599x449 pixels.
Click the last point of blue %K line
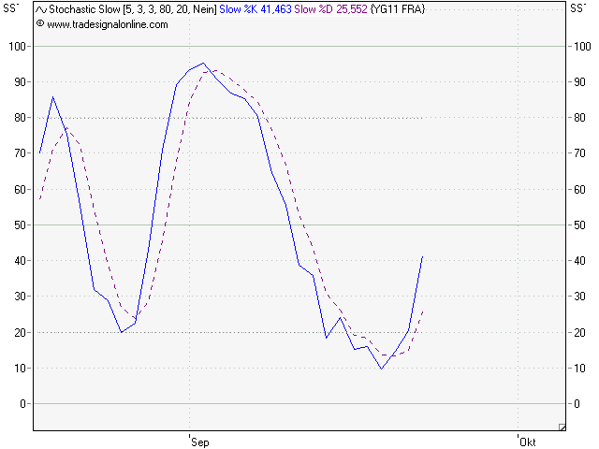(422, 256)
